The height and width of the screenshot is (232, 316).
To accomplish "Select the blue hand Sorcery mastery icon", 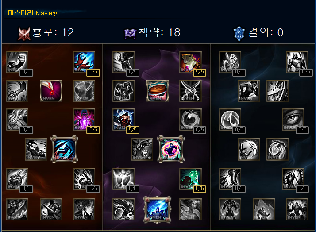I will (x=84, y=62).
